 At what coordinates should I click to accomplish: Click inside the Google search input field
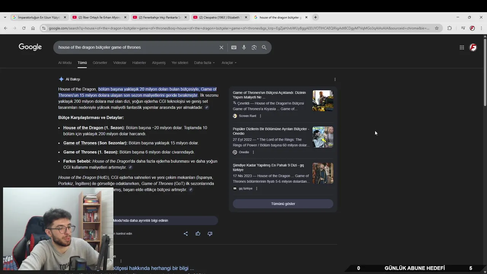click(x=137, y=47)
